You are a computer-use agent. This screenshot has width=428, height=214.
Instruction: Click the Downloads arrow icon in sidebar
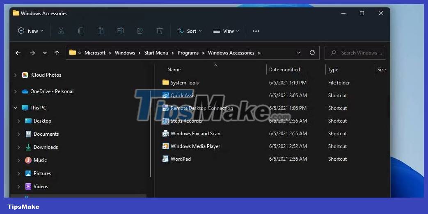[28, 147]
